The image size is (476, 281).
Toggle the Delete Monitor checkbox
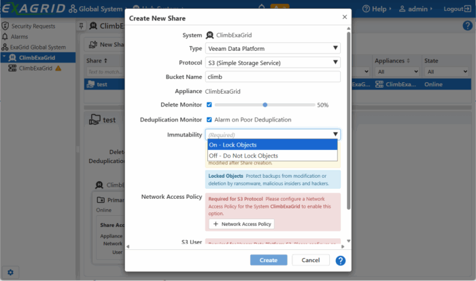tap(209, 105)
